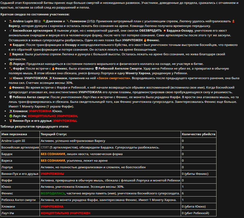Click the cell 0 (убита Ююко)

pos(199,206)
